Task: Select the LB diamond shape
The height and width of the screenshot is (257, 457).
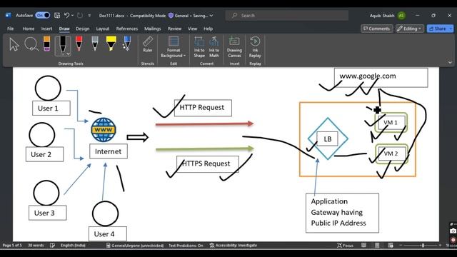Action: pyautogui.click(x=328, y=138)
